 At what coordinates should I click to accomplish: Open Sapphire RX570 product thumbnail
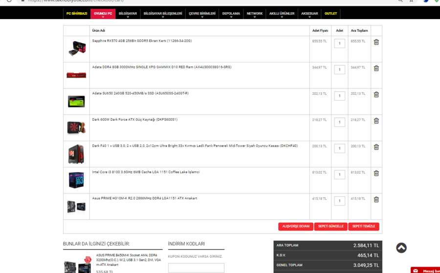(x=77, y=49)
